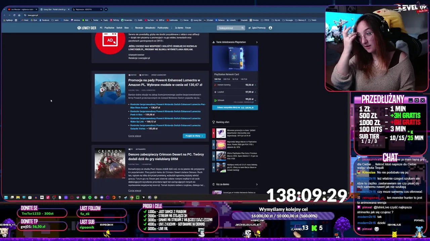Click Czytaj więcej under PowerA article
This screenshot has width=430, height=241.
click(135, 136)
